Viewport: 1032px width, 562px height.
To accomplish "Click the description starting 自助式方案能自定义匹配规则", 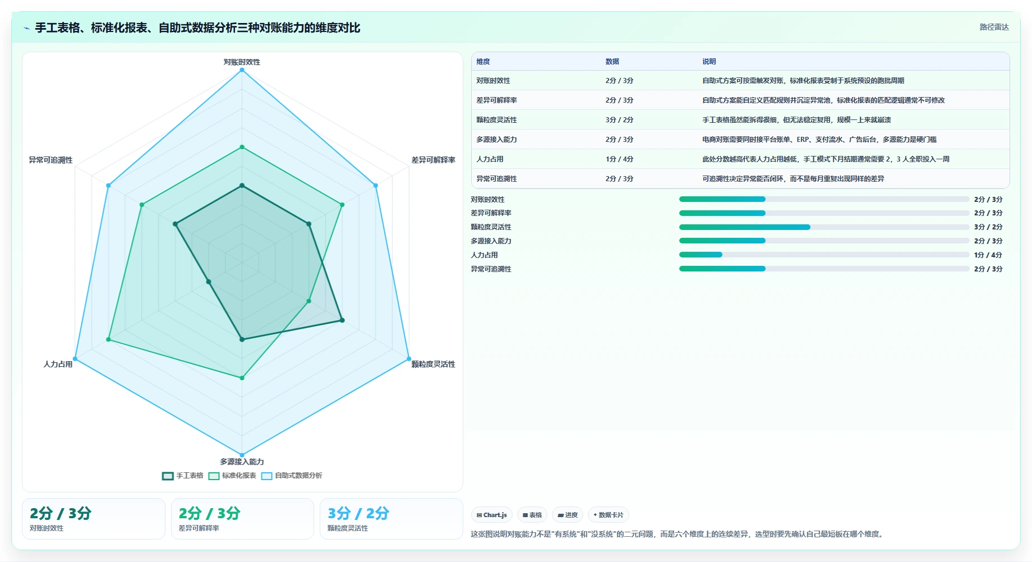I will pyautogui.click(x=823, y=100).
